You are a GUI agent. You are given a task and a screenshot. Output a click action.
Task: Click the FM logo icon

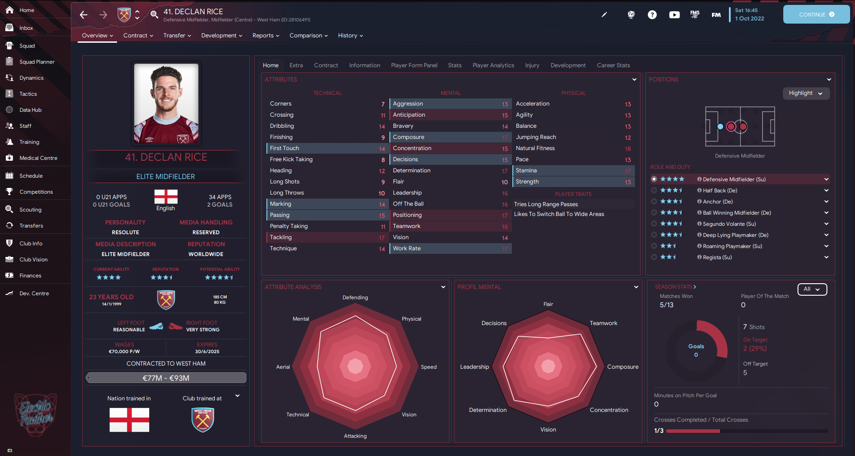(x=716, y=15)
